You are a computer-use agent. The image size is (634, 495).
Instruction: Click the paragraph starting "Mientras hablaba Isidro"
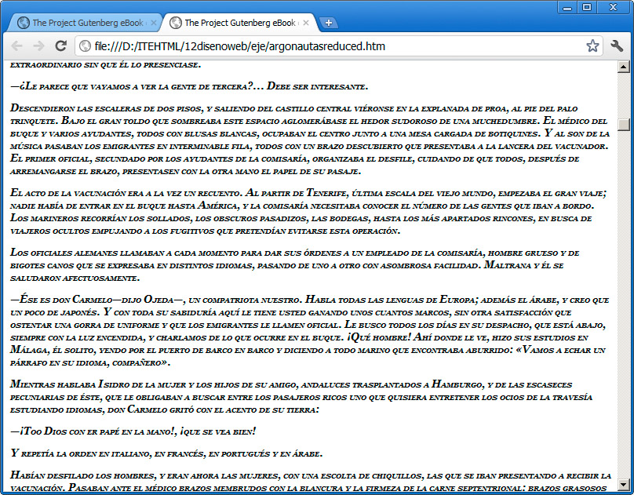click(x=301, y=397)
